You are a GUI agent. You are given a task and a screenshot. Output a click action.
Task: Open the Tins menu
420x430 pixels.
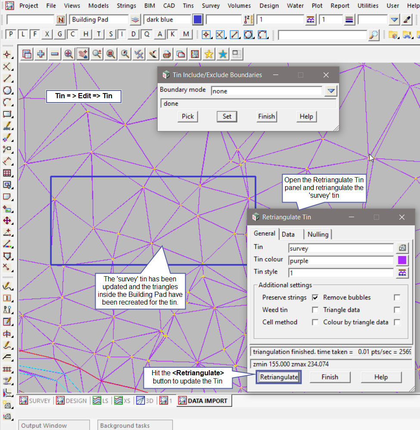188,6
